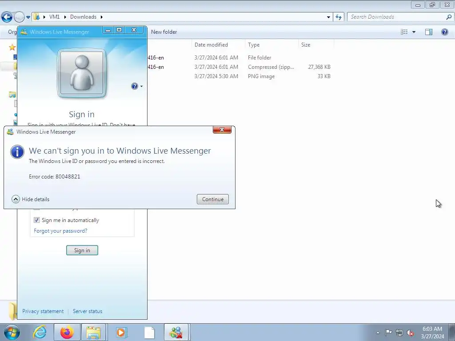455x341 pixels.
Task: Click the Explorer help icon
Action: click(x=444, y=32)
